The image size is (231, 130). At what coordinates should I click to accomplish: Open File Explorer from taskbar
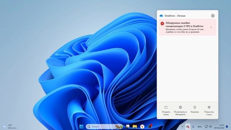coord(135,127)
